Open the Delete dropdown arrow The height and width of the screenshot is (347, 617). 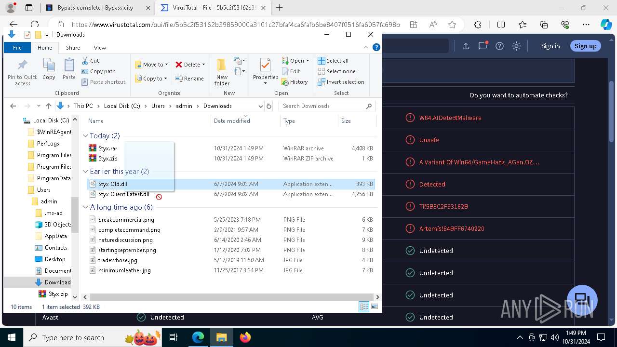click(x=203, y=65)
